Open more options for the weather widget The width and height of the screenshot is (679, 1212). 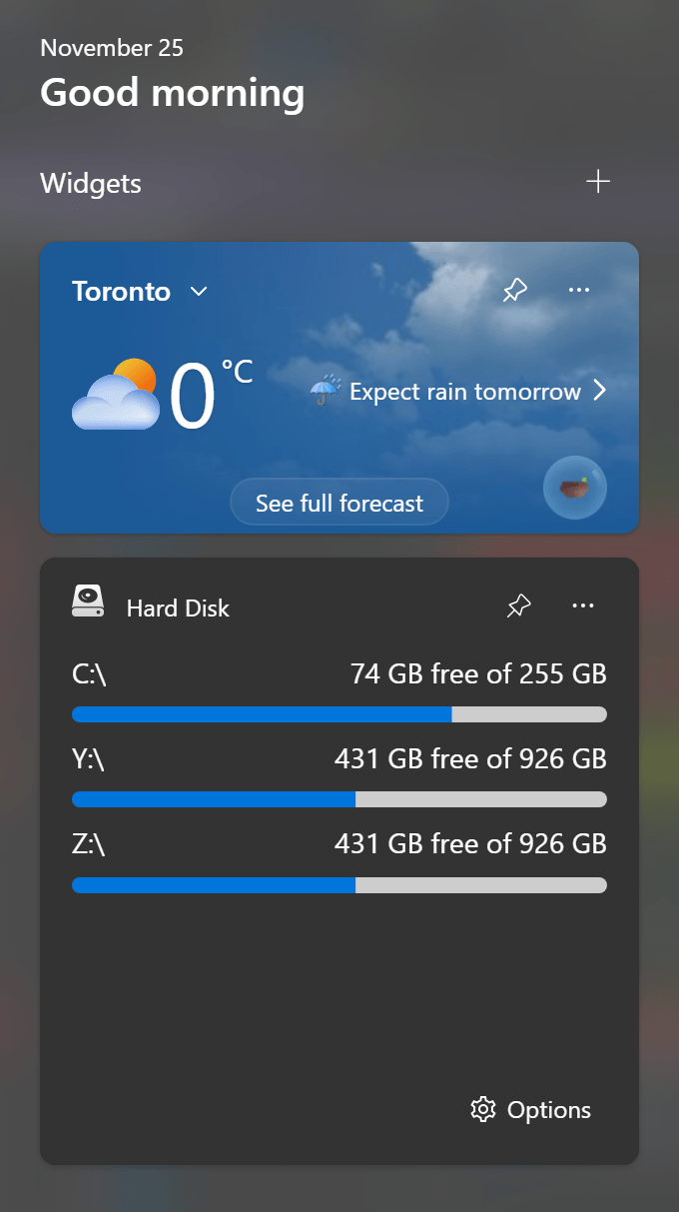click(x=579, y=290)
